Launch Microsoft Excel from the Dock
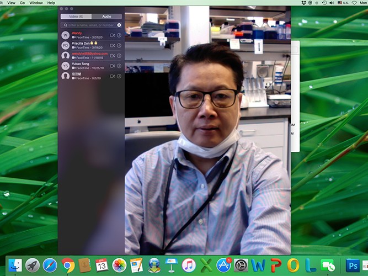 (x=206, y=266)
